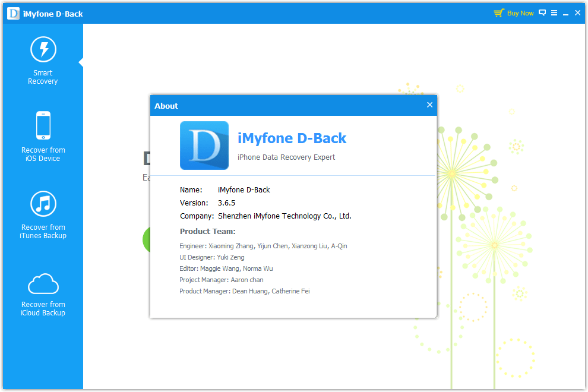588x392 pixels.
Task: Click the Product Manager credits line
Action: tap(245, 291)
